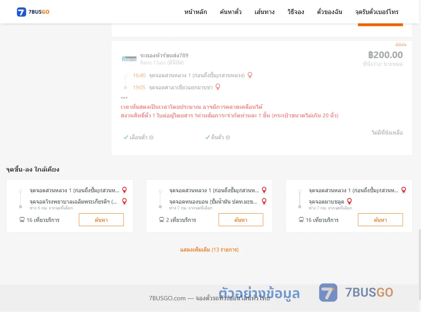
Task: Search the มาบชลูด route with ค้นหา
Action: click(380, 220)
